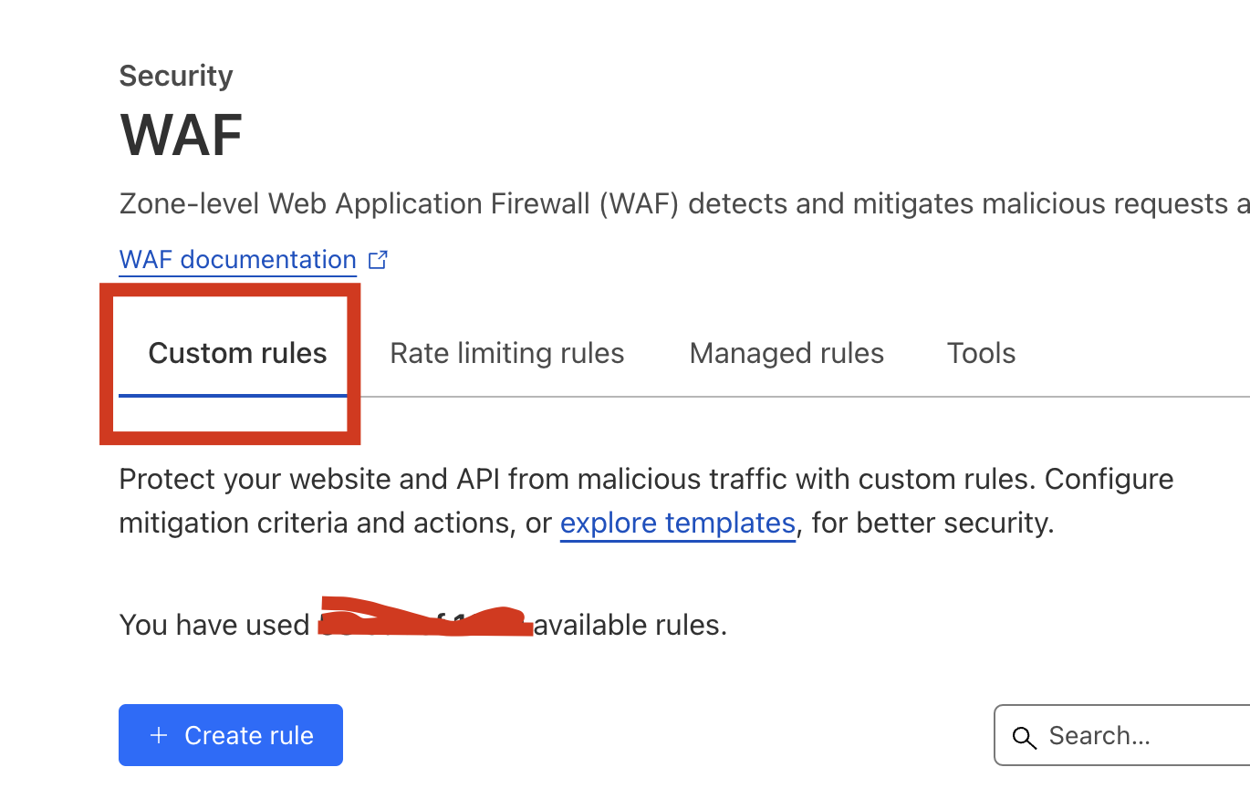Click the blue underline beneath Custom rules
This screenshot has height=788, width=1250.
pos(233,396)
